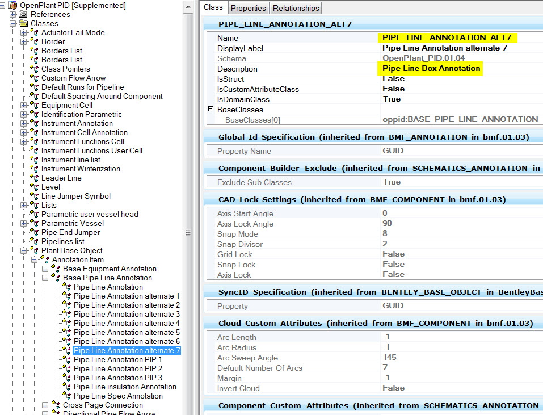This screenshot has height=415, width=543.
Task: Open the Relationships tab
Action: [x=295, y=8]
